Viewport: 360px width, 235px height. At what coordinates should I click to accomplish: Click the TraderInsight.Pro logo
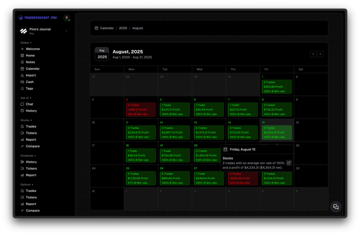coord(38,18)
